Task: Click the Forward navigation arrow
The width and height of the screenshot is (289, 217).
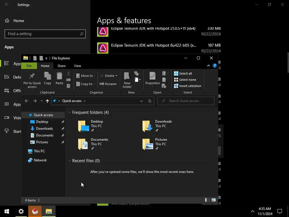Action: pos(35,101)
